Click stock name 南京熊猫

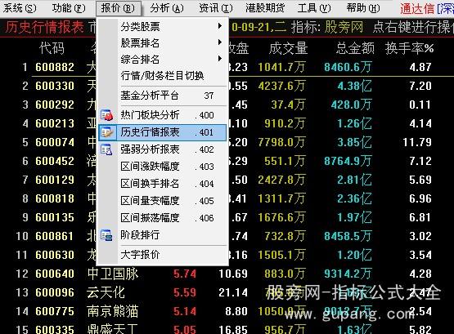tap(113, 311)
